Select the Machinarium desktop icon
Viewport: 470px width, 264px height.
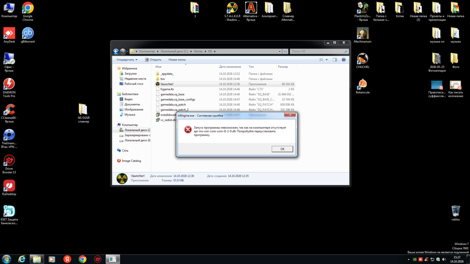362,35
